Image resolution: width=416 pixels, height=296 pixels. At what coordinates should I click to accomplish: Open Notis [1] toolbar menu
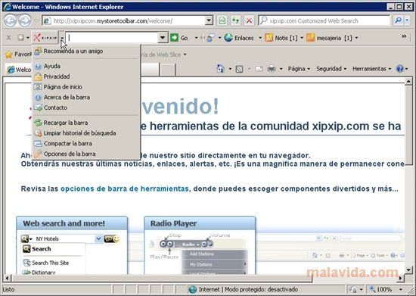click(284, 38)
